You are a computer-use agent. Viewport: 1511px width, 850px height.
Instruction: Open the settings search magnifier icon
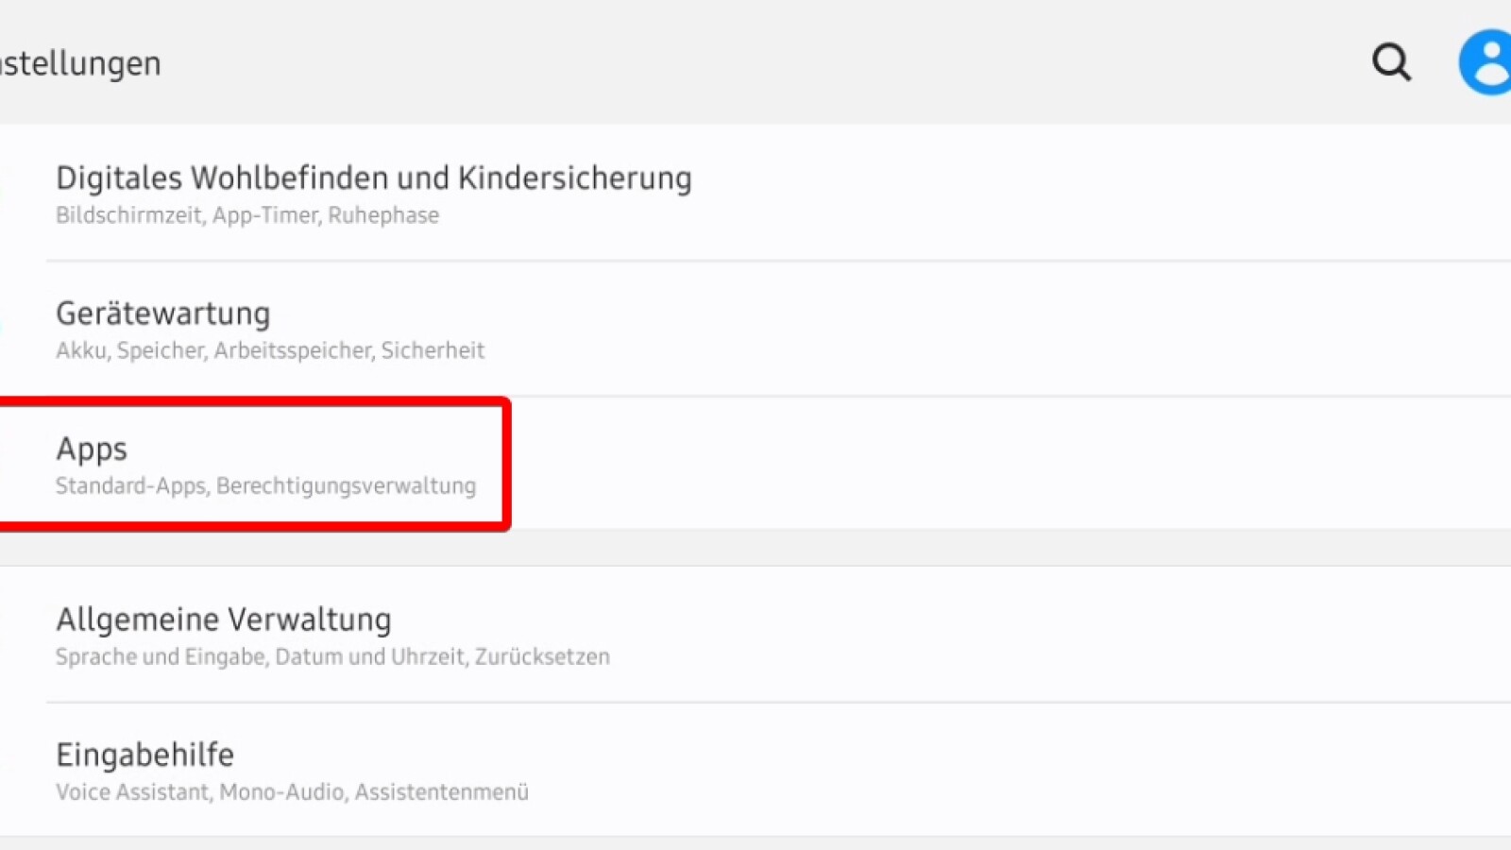point(1391,62)
